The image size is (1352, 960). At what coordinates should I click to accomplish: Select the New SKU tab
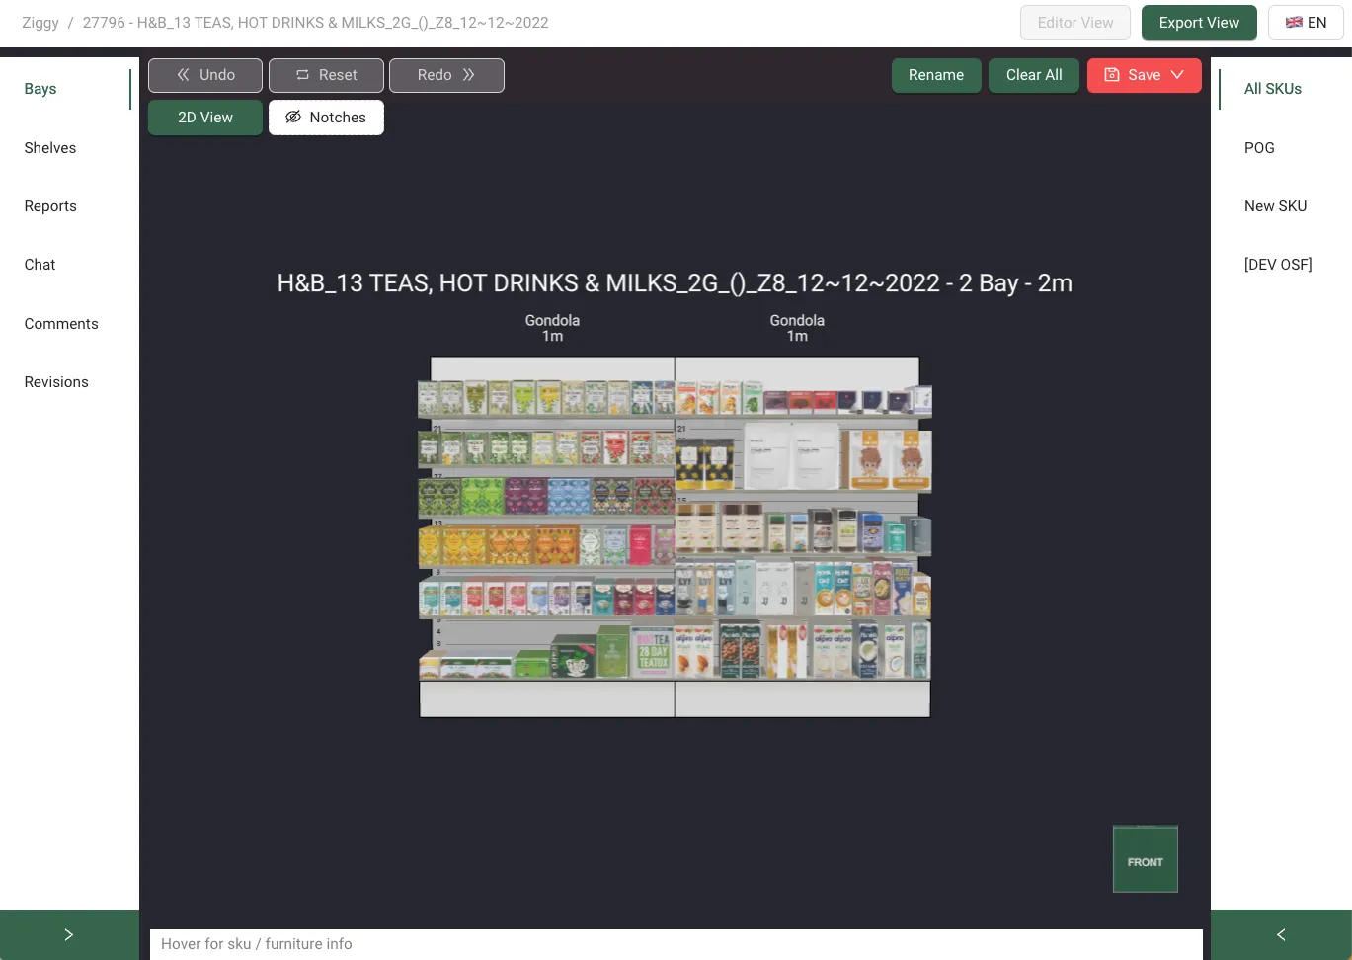click(1275, 206)
